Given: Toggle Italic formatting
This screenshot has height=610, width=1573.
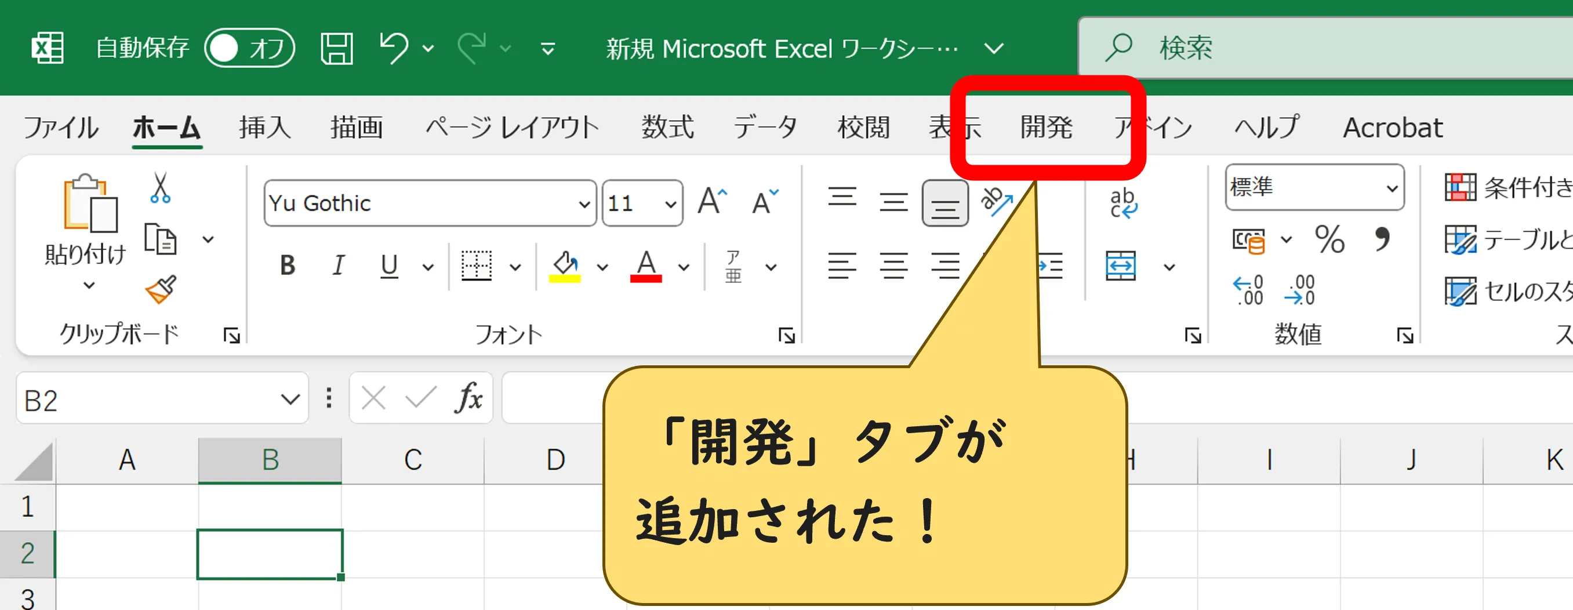Looking at the screenshot, I should (x=338, y=266).
